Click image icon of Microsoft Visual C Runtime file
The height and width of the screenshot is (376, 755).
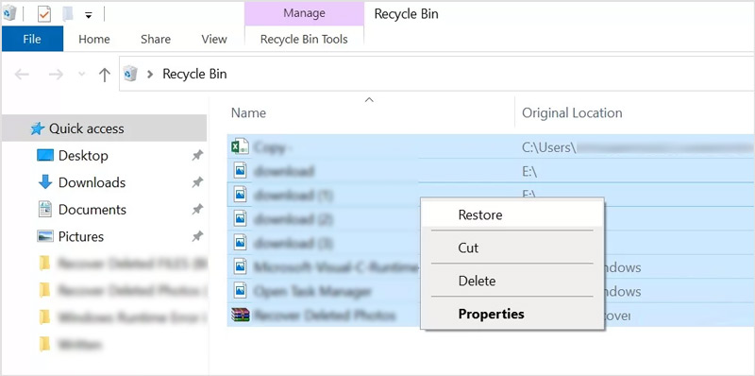[x=240, y=266]
